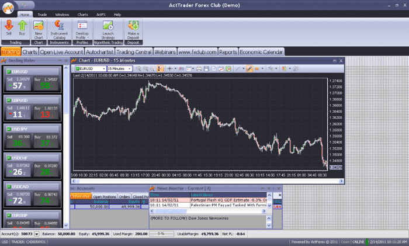
Task: Switch to the Economic Calendar tab
Action: click(x=262, y=52)
